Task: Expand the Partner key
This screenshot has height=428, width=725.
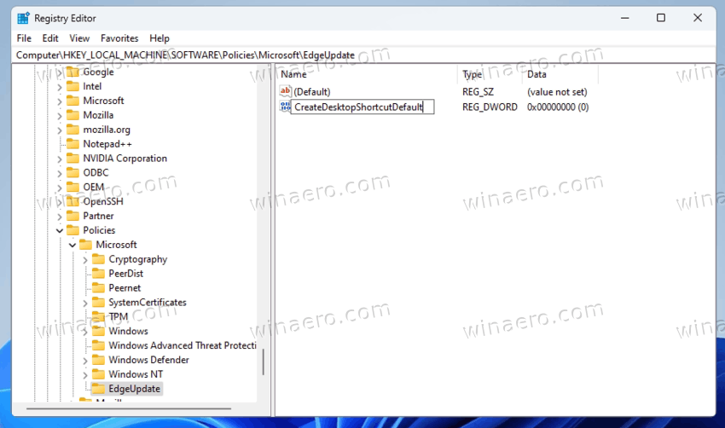Action: (60, 217)
